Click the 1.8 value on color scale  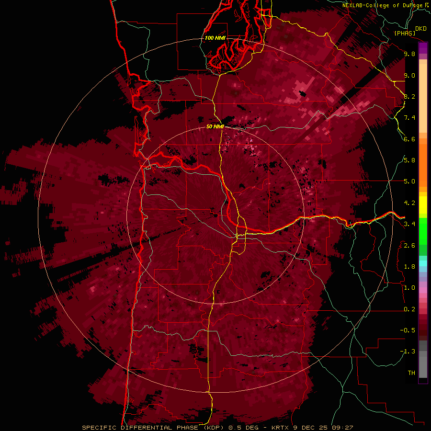[409, 267]
